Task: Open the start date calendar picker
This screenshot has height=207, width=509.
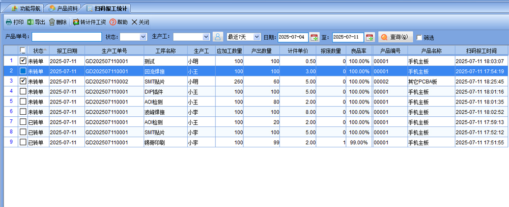Action: pos(314,37)
